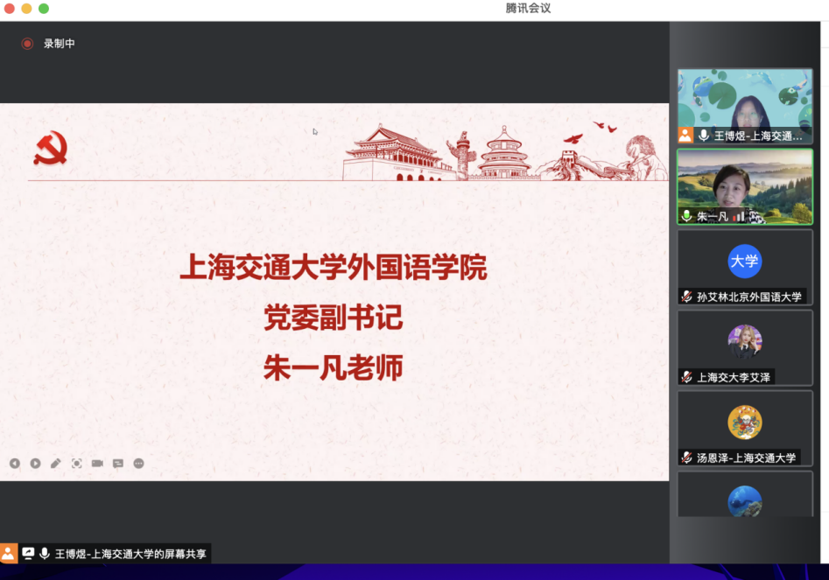
Task: Click the yellow avatar above 汤恩泽-上海交通大学
Action: pyautogui.click(x=744, y=422)
